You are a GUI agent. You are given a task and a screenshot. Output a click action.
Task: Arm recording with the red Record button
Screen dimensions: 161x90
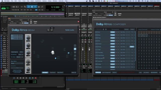tap(36, 78)
